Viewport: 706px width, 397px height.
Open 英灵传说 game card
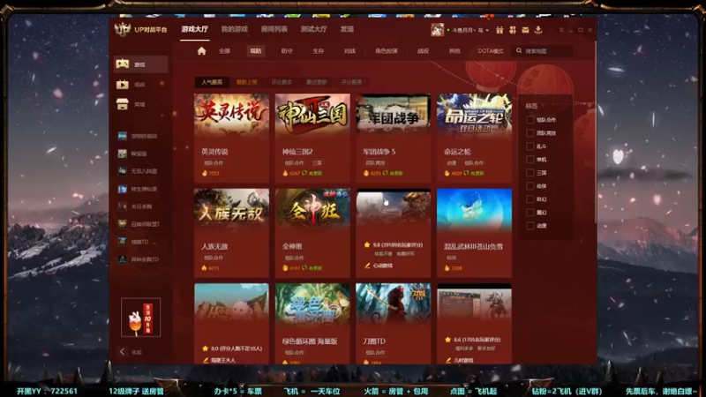pyautogui.click(x=231, y=138)
